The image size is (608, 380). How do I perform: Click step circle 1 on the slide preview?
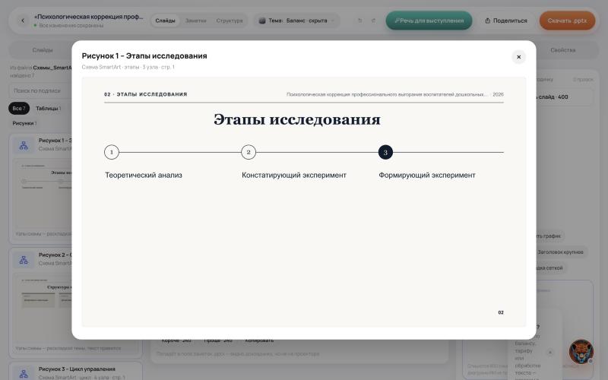pyautogui.click(x=112, y=152)
